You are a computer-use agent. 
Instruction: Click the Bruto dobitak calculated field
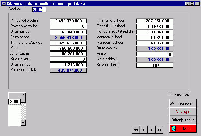(155, 48)
